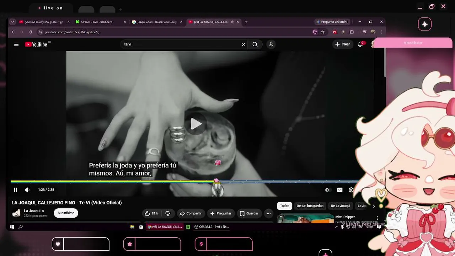Start voice search with the microphone

coord(271,44)
